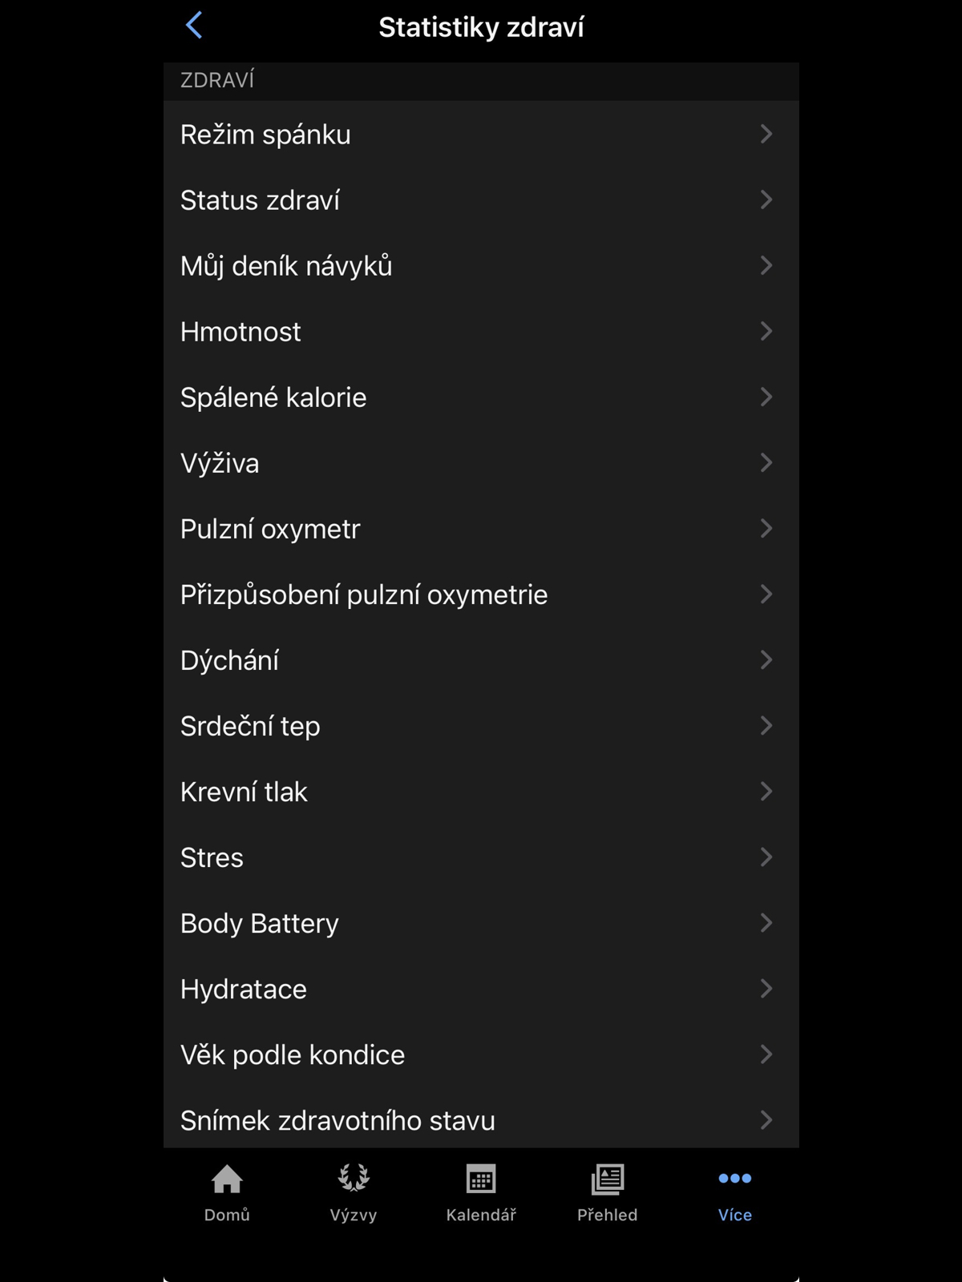The width and height of the screenshot is (962, 1282).
Task: Open the Kalendář calendar icon
Action: (481, 1179)
